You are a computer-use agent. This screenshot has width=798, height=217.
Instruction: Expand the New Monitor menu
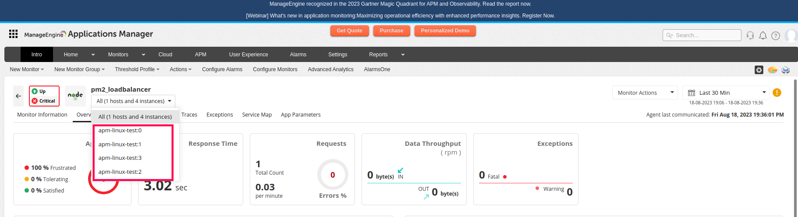[27, 69]
